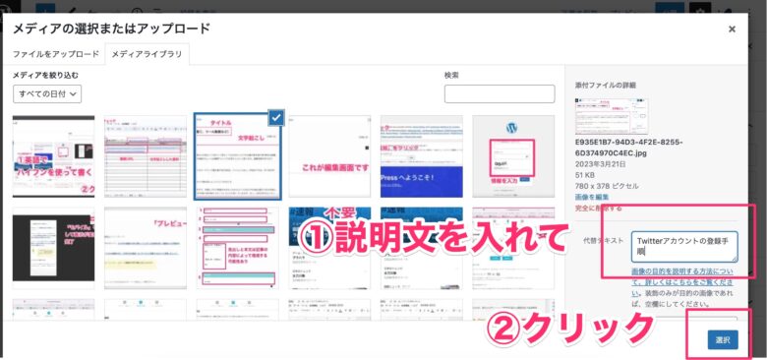767x360 pixels.
Task: Select the これが編集画面です thumbnail
Action: 329,156
